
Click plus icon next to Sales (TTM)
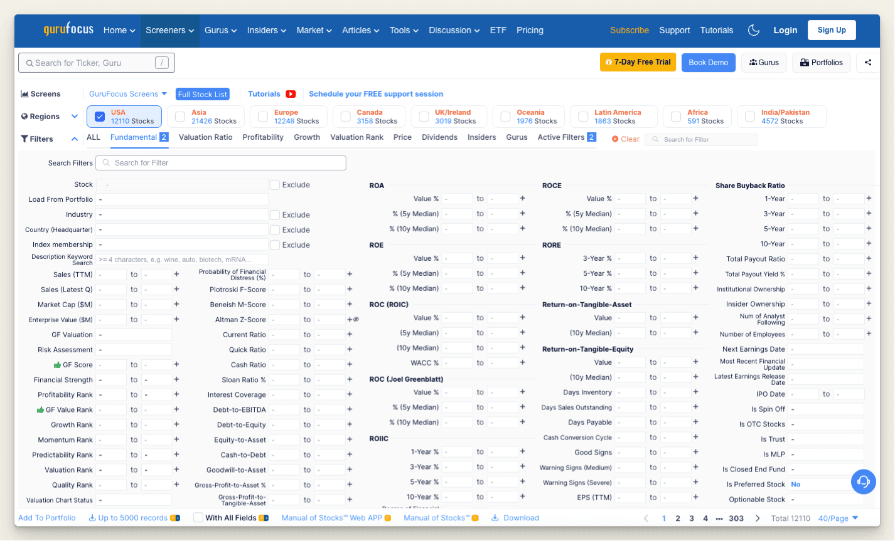click(176, 275)
